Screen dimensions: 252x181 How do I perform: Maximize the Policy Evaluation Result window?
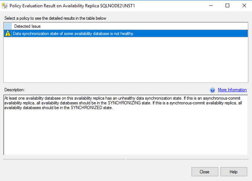click(x=227, y=6)
